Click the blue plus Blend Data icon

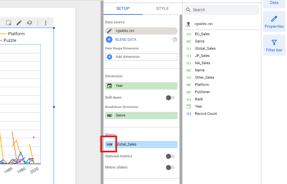(109, 39)
